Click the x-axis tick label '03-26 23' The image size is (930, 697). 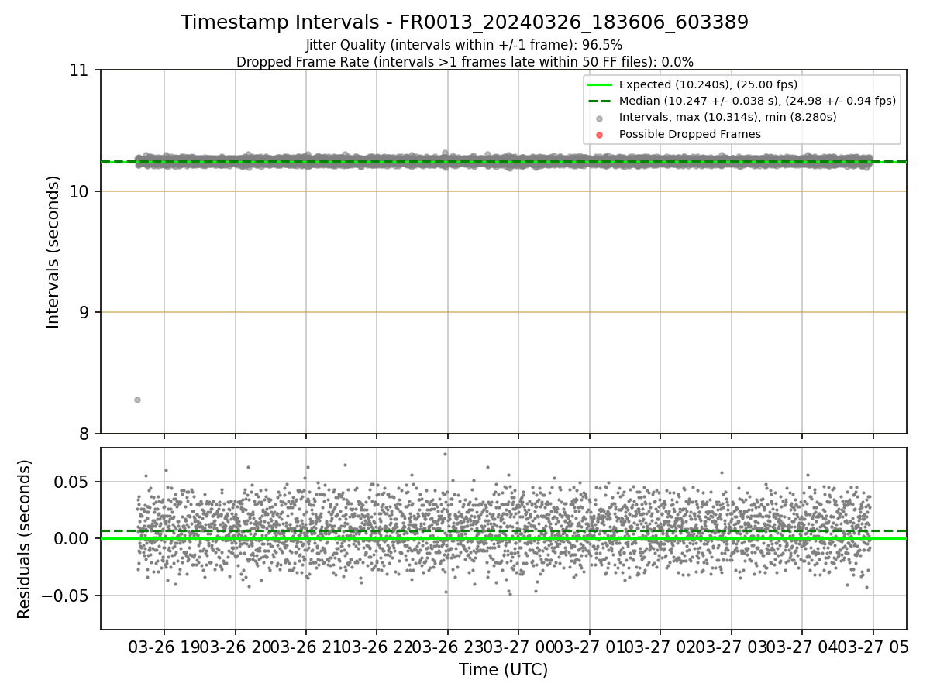(x=447, y=647)
